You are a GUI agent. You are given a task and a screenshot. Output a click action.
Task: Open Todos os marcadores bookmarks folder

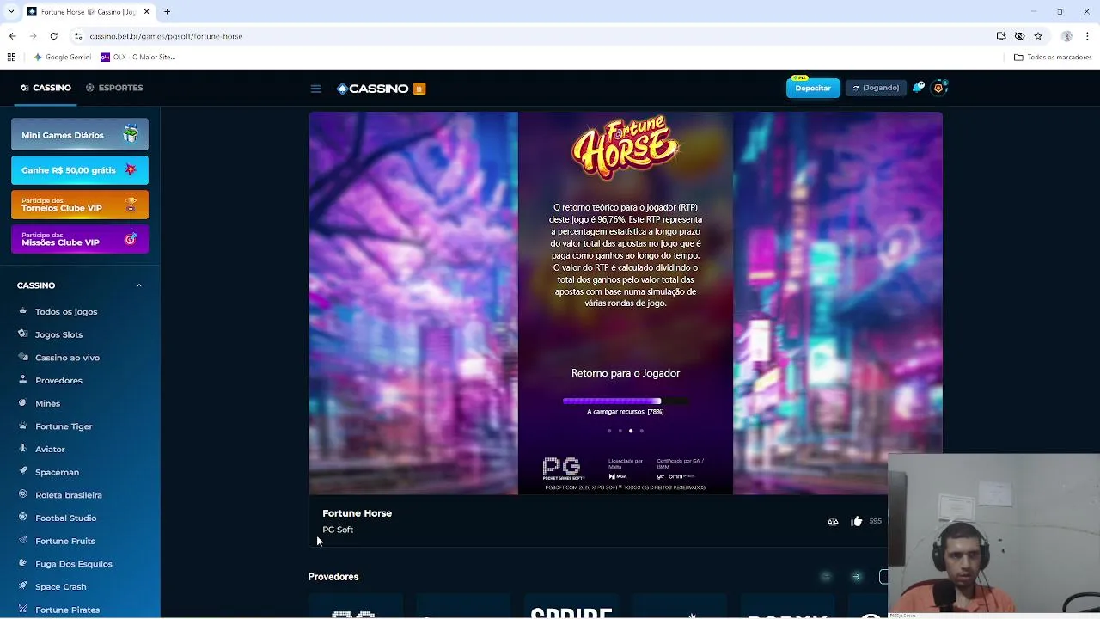(1053, 57)
